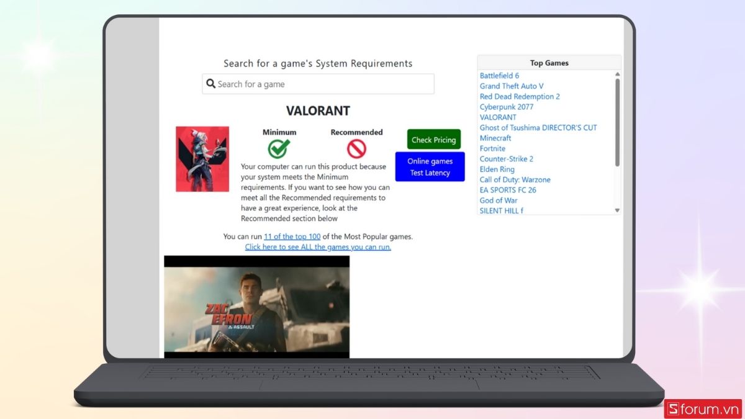This screenshot has height=419, width=745.
Task: Click the magnifying glass search icon
Action: click(211, 84)
